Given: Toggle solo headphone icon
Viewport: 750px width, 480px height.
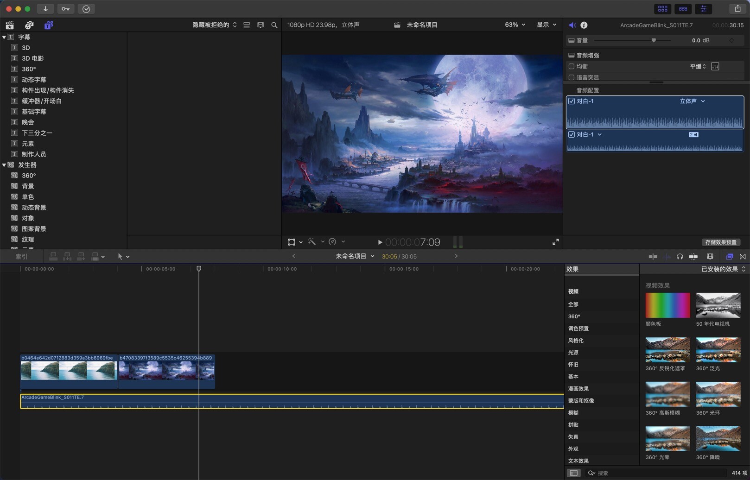Looking at the screenshot, I should click(680, 257).
